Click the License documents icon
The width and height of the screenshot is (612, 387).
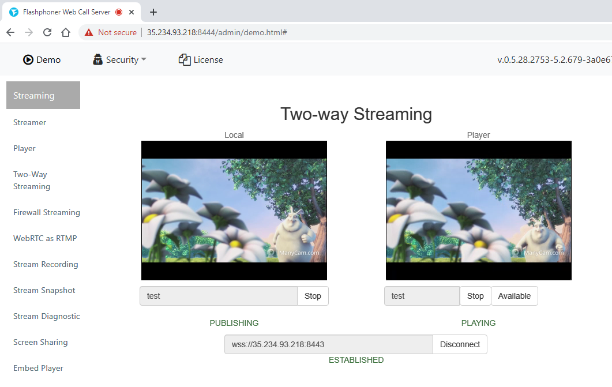(185, 59)
